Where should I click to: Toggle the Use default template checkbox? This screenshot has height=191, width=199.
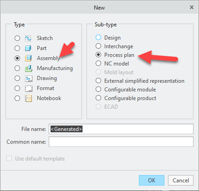click(x=9, y=158)
